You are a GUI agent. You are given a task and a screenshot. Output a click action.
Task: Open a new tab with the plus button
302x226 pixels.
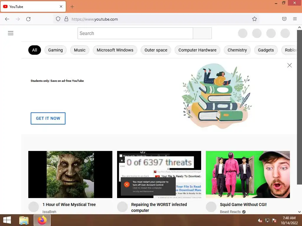72,7
